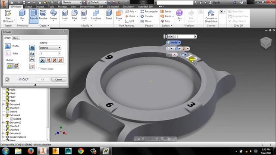Open the Extents Distance dropdown

(x=50, y=48)
